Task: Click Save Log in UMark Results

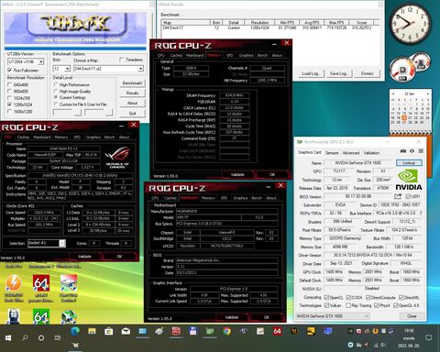Action: [x=338, y=73]
